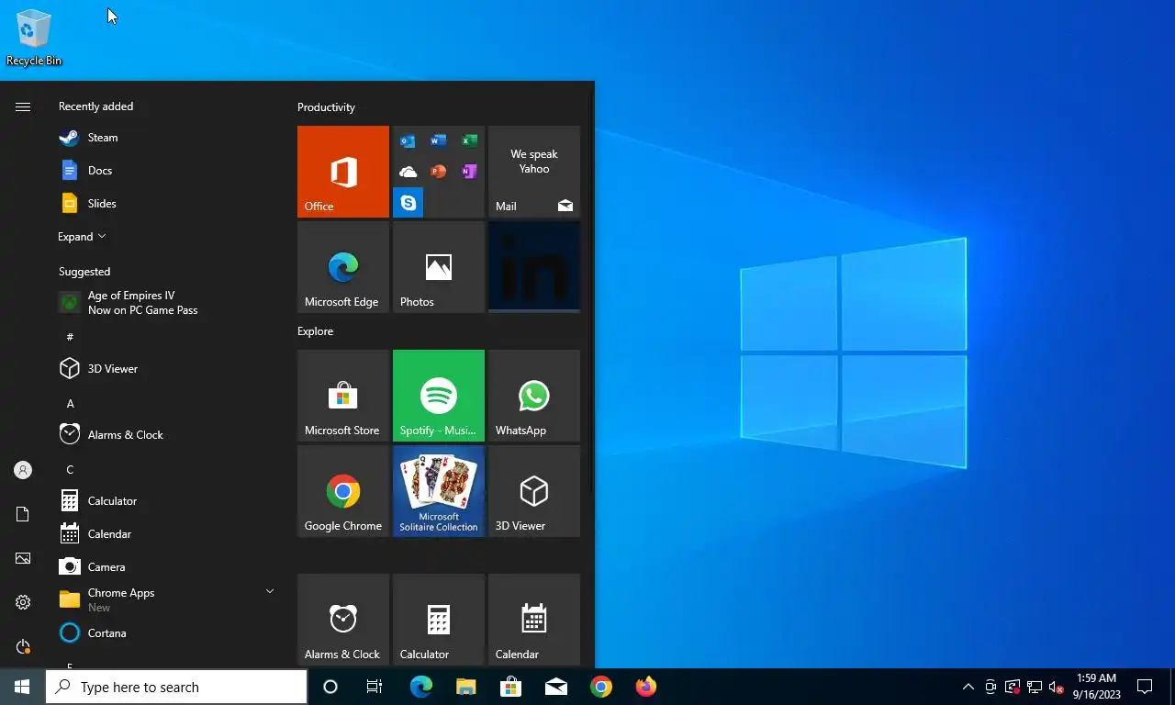Open the Calculator tile
Viewport: 1175px width, 705px height.
(x=439, y=620)
